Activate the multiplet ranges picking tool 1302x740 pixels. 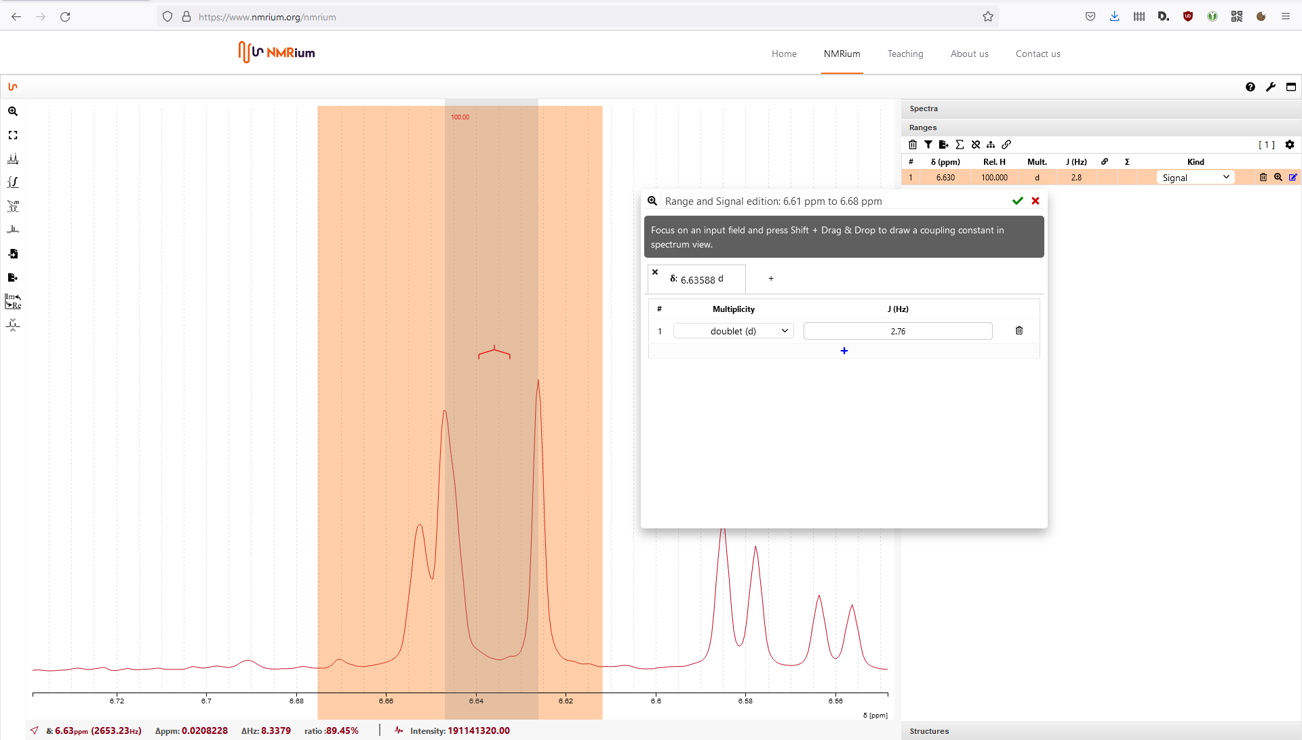tap(13, 206)
